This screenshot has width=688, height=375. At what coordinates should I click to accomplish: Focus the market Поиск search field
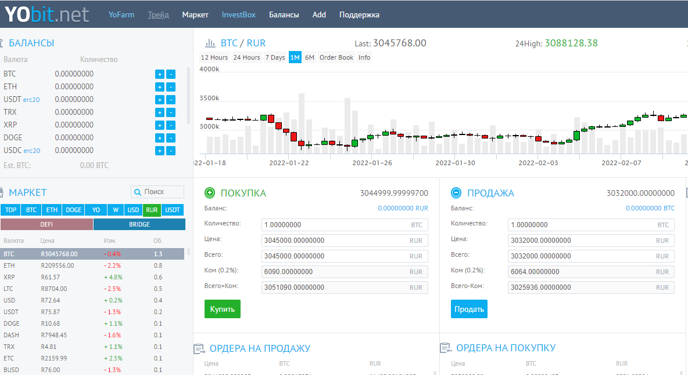click(157, 192)
